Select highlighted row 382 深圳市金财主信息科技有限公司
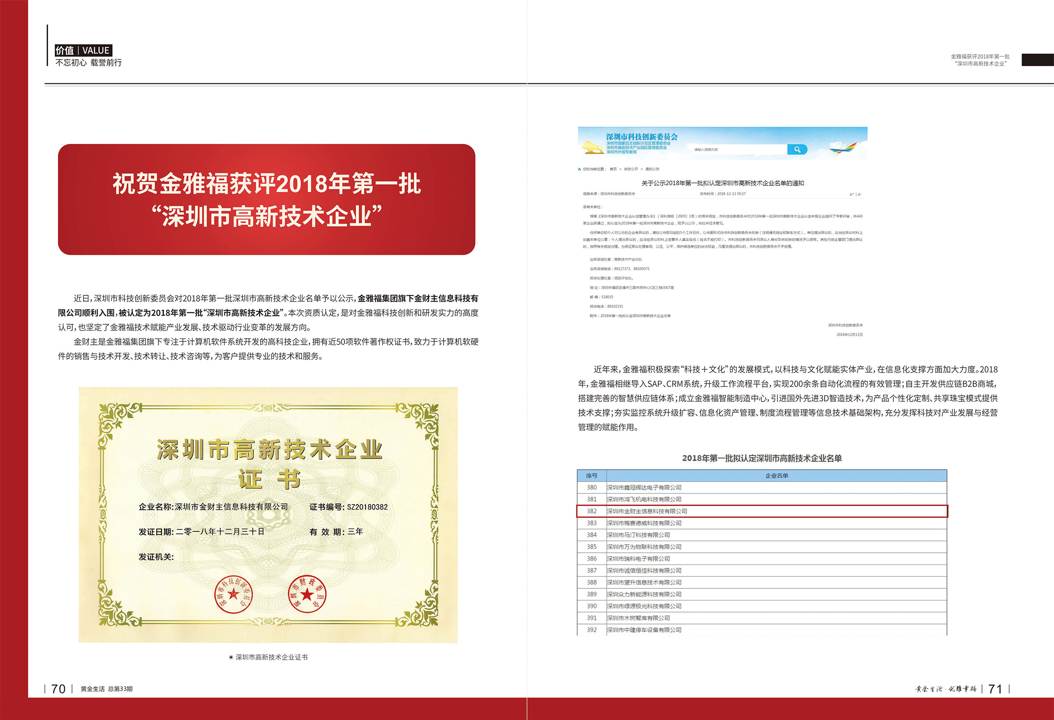The height and width of the screenshot is (720, 1054). click(762, 511)
